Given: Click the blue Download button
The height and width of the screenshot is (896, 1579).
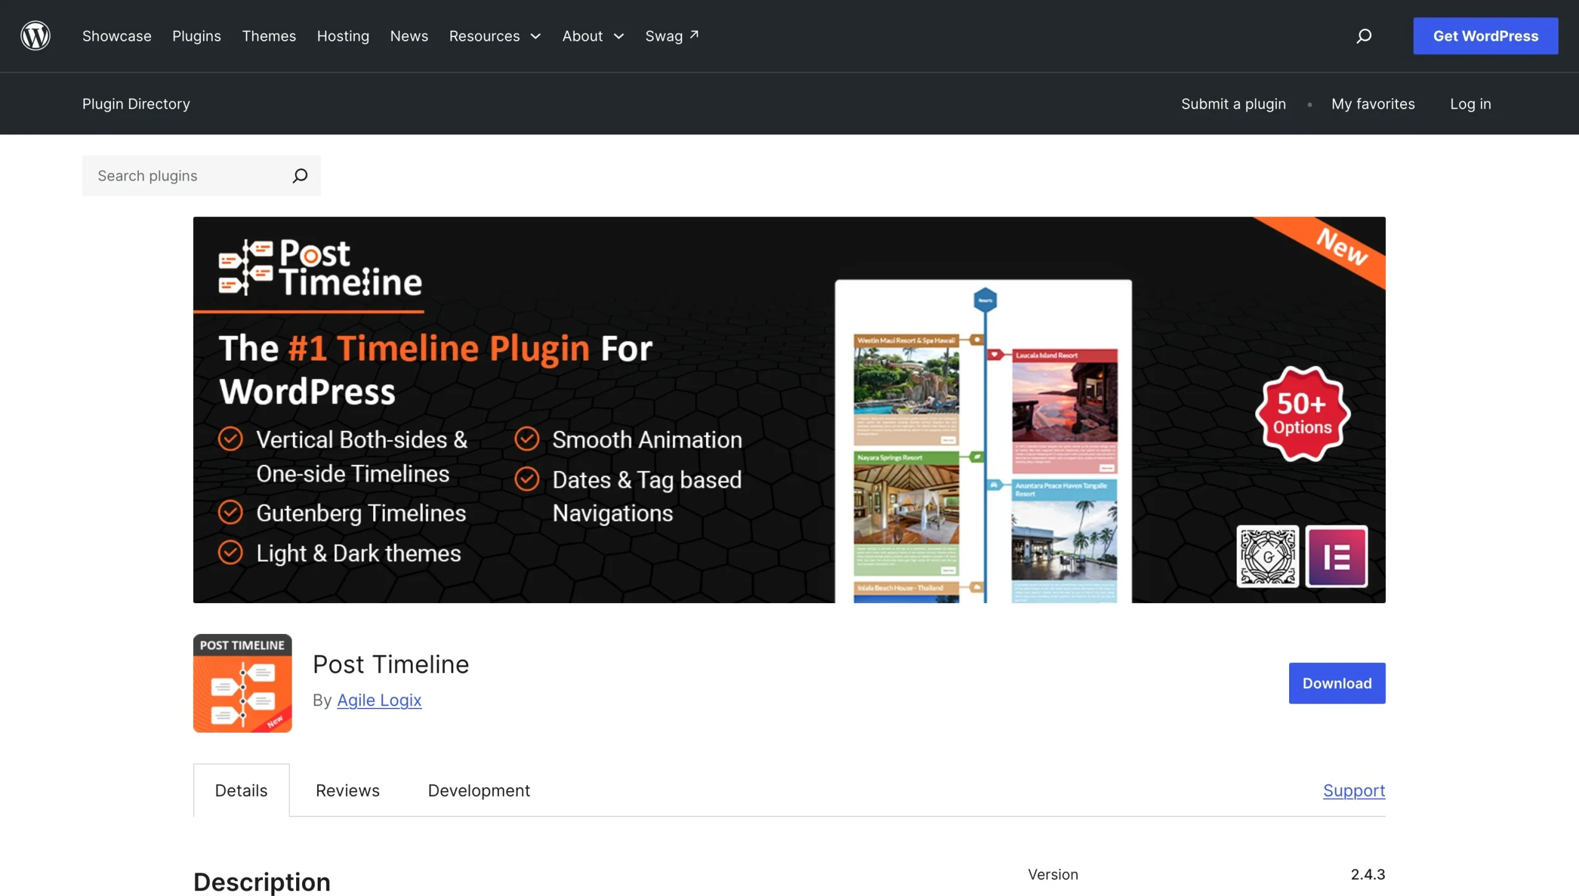Looking at the screenshot, I should (1337, 683).
